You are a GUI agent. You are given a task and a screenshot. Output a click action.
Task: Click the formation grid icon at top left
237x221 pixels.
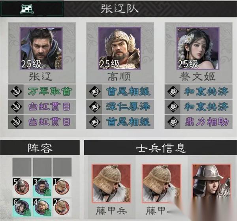click(27, 9)
